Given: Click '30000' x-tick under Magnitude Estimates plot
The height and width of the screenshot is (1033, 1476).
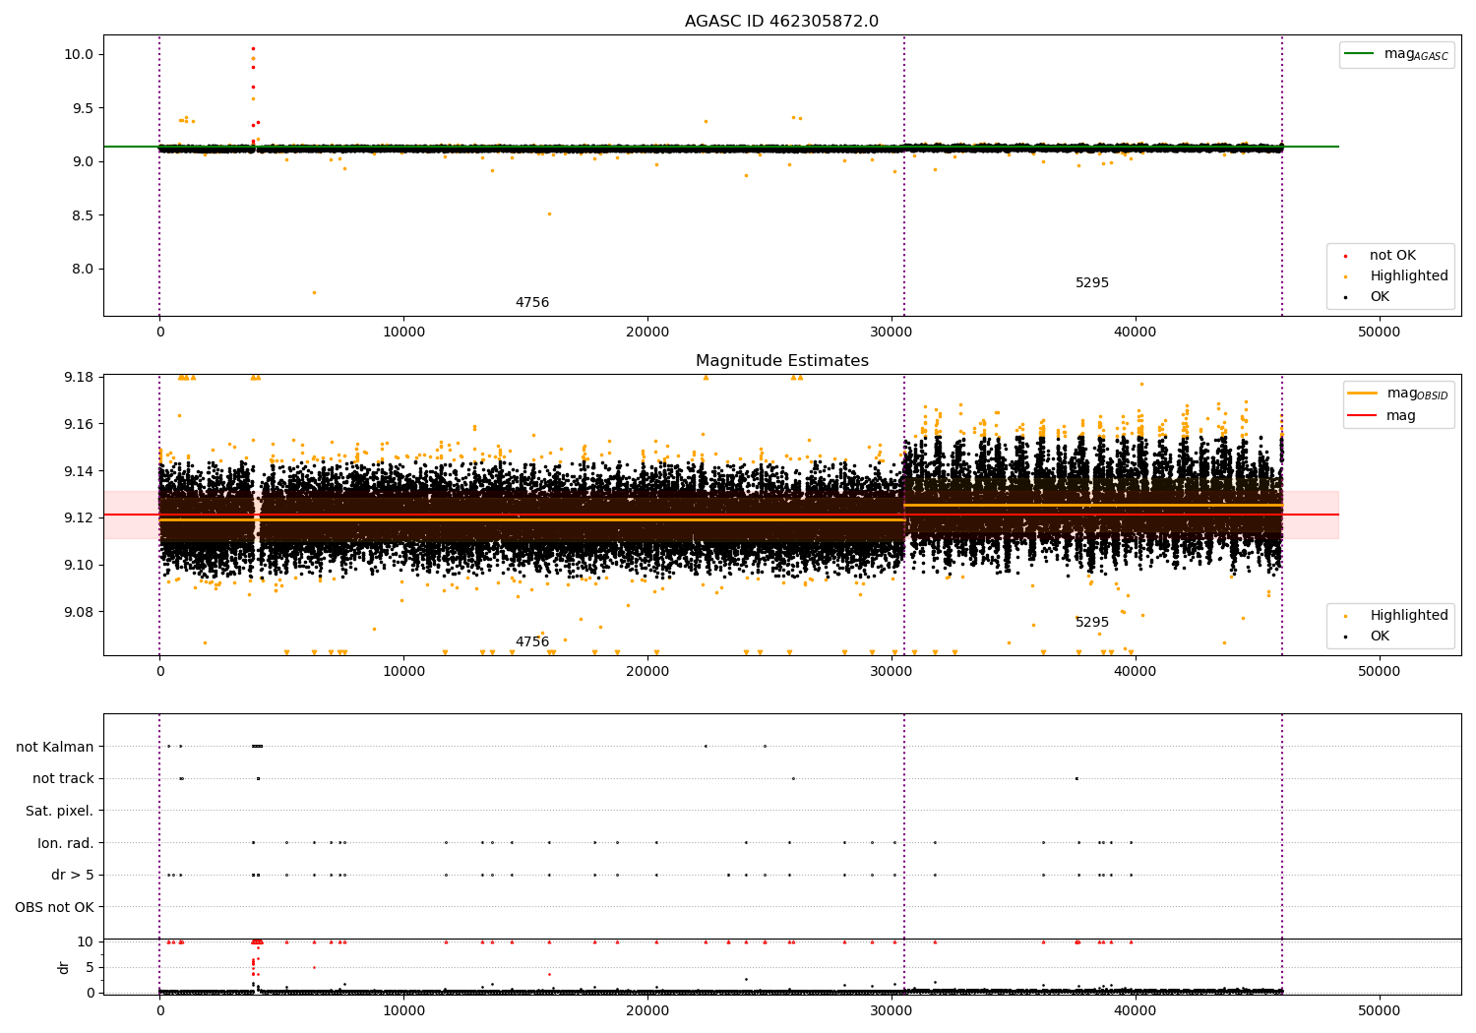Looking at the screenshot, I should [x=891, y=672].
